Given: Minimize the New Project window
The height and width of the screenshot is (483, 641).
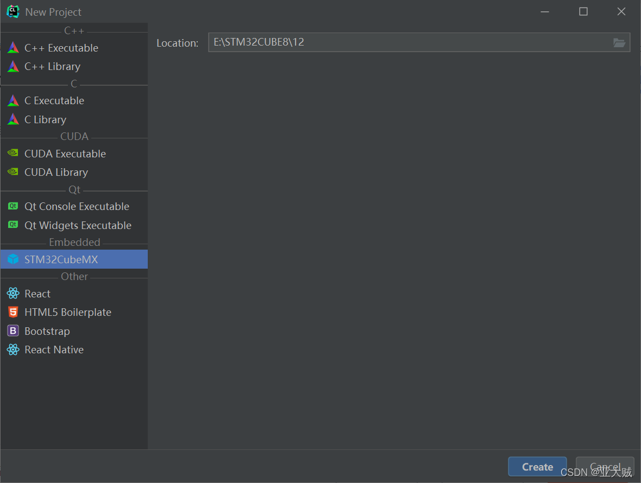Looking at the screenshot, I should tap(545, 12).
